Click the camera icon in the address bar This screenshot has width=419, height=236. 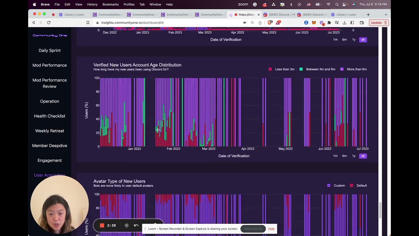(x=245, y=23)
